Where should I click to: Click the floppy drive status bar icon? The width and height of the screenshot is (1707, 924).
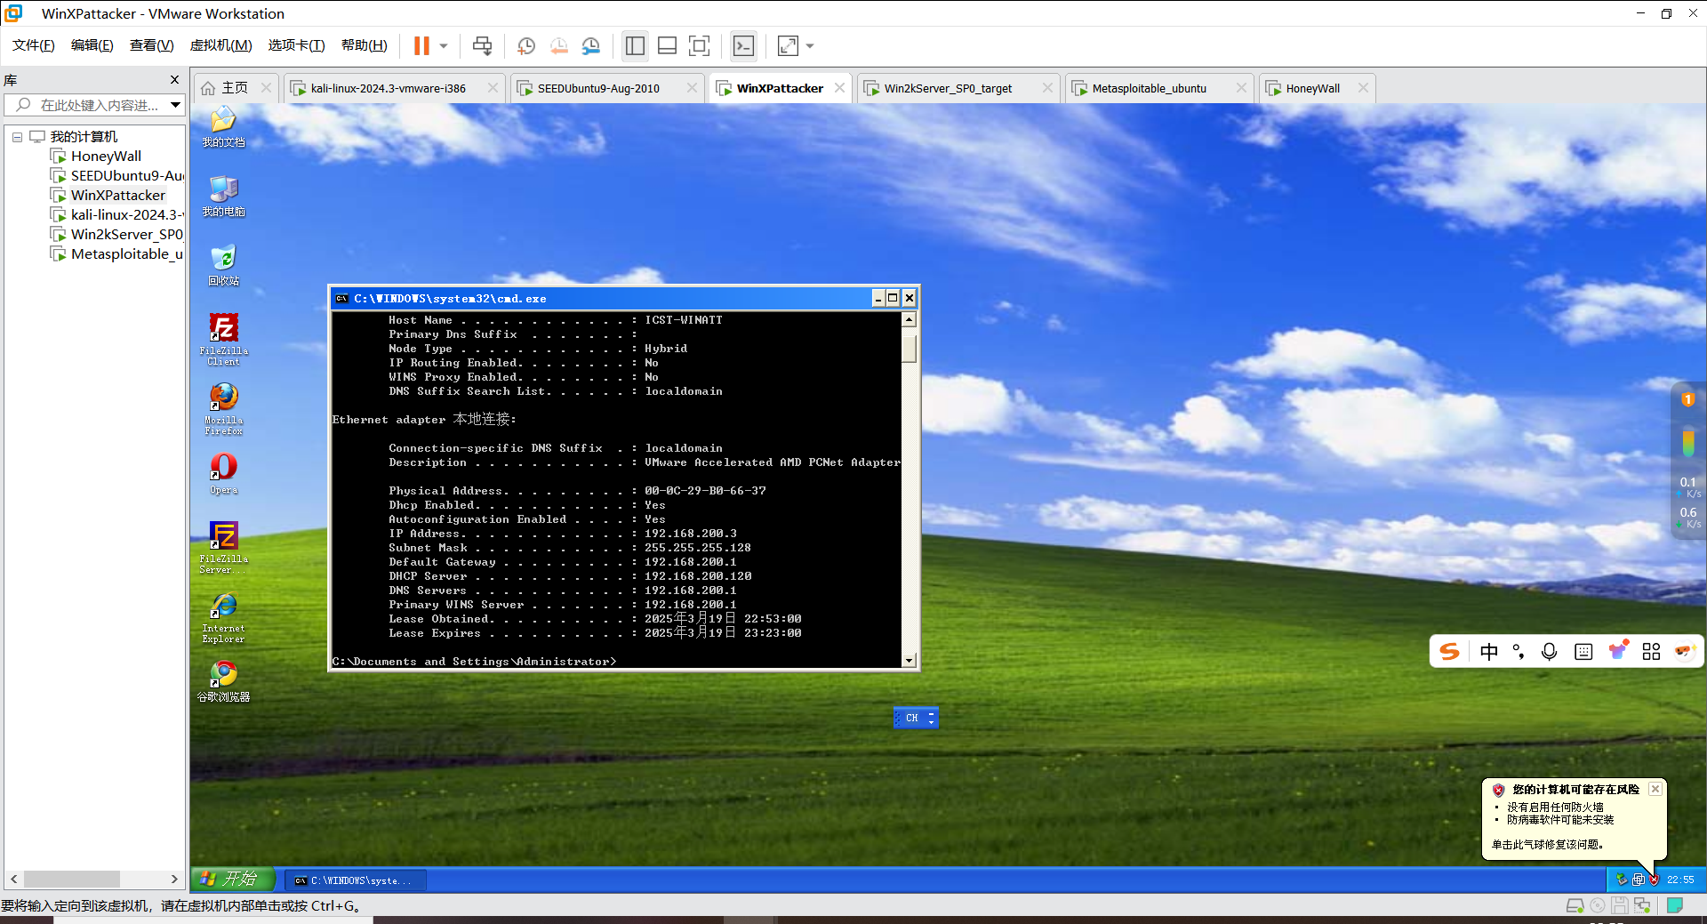tap(1620, 906)
